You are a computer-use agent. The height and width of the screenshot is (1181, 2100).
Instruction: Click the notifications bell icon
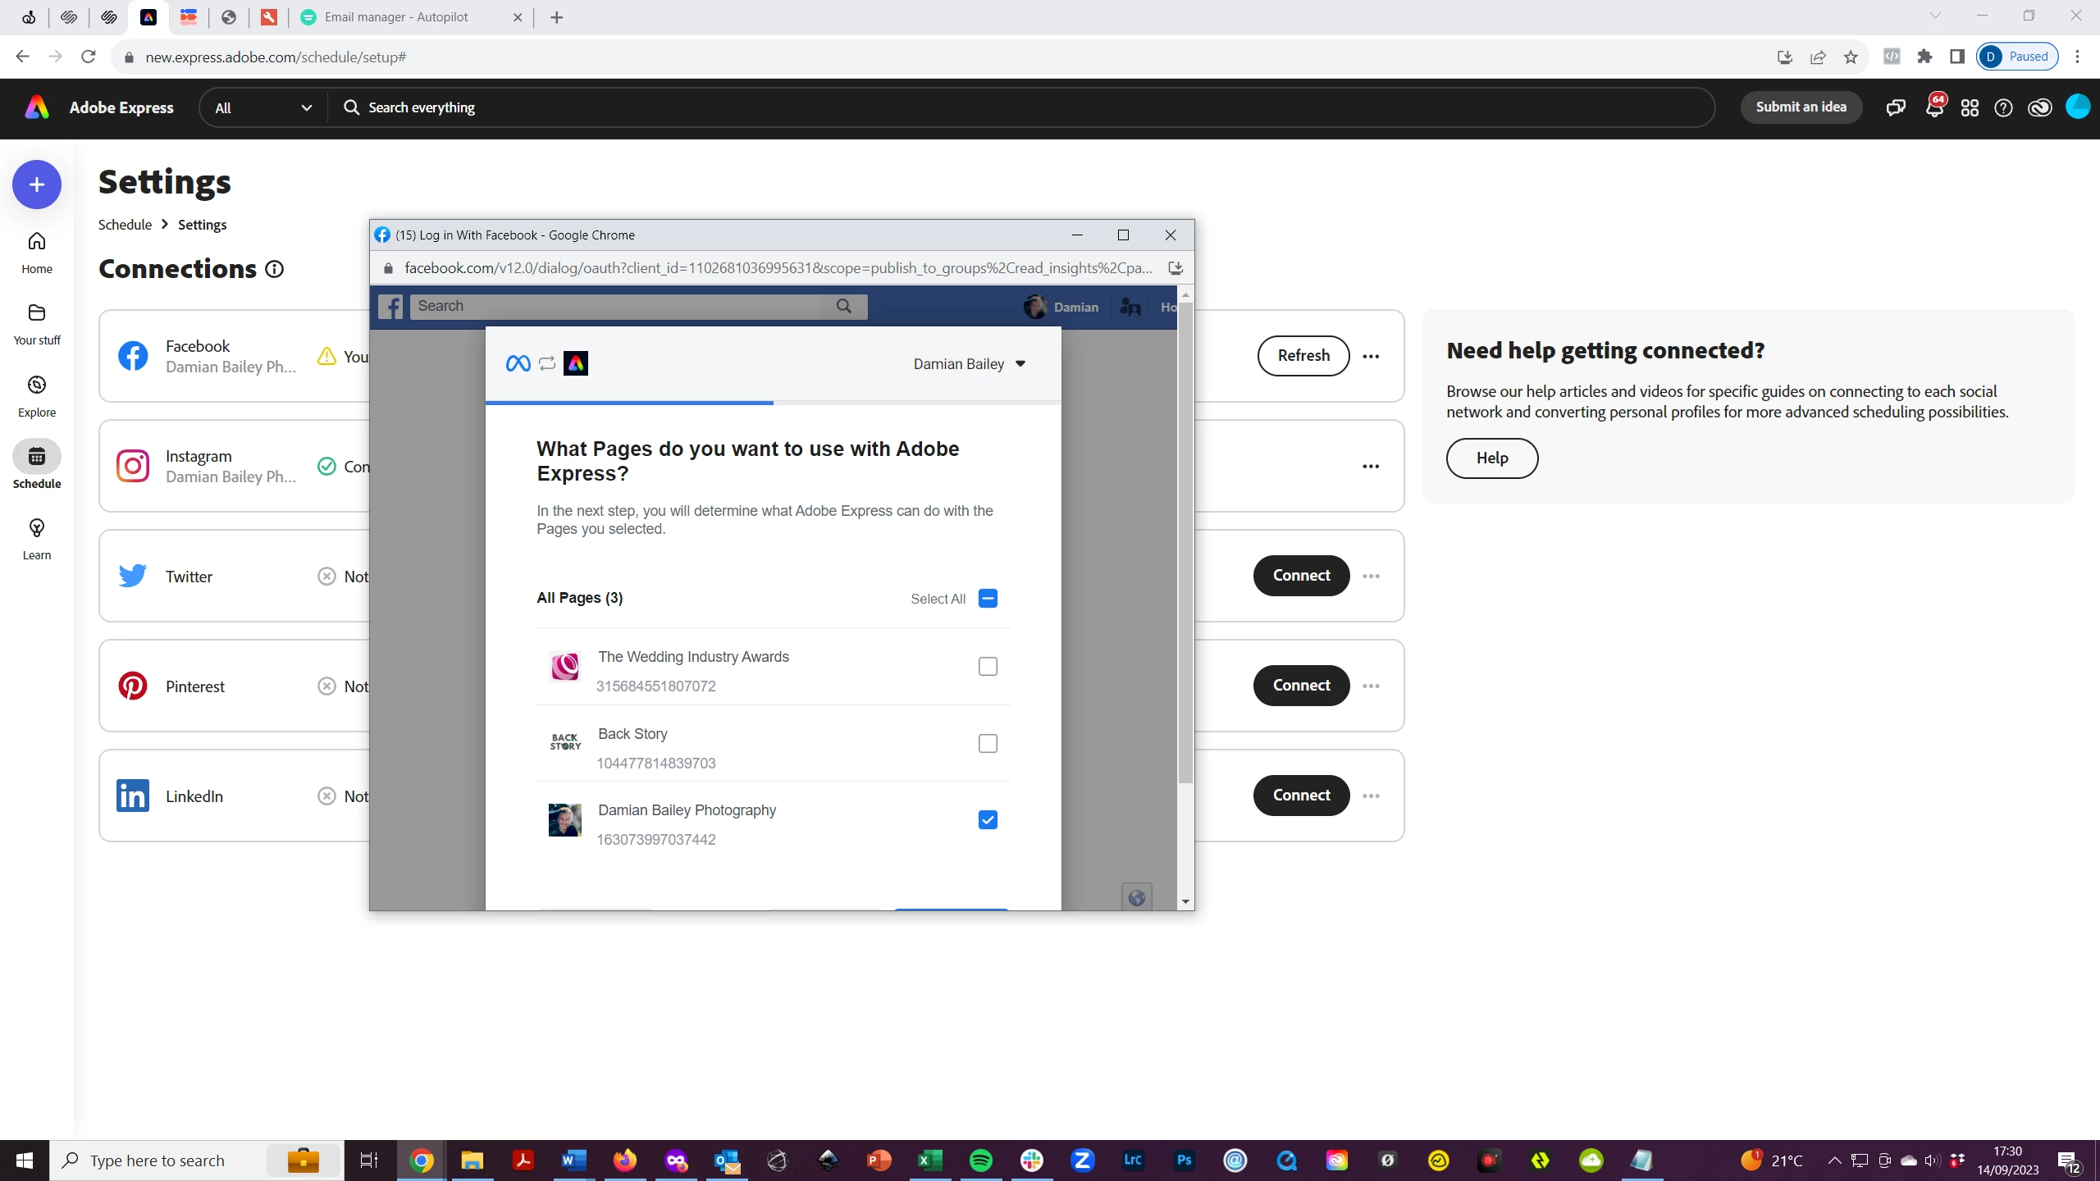click(1933, 108)
